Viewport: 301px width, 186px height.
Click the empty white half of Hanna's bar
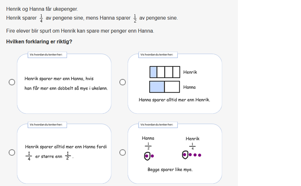[172, 87]
